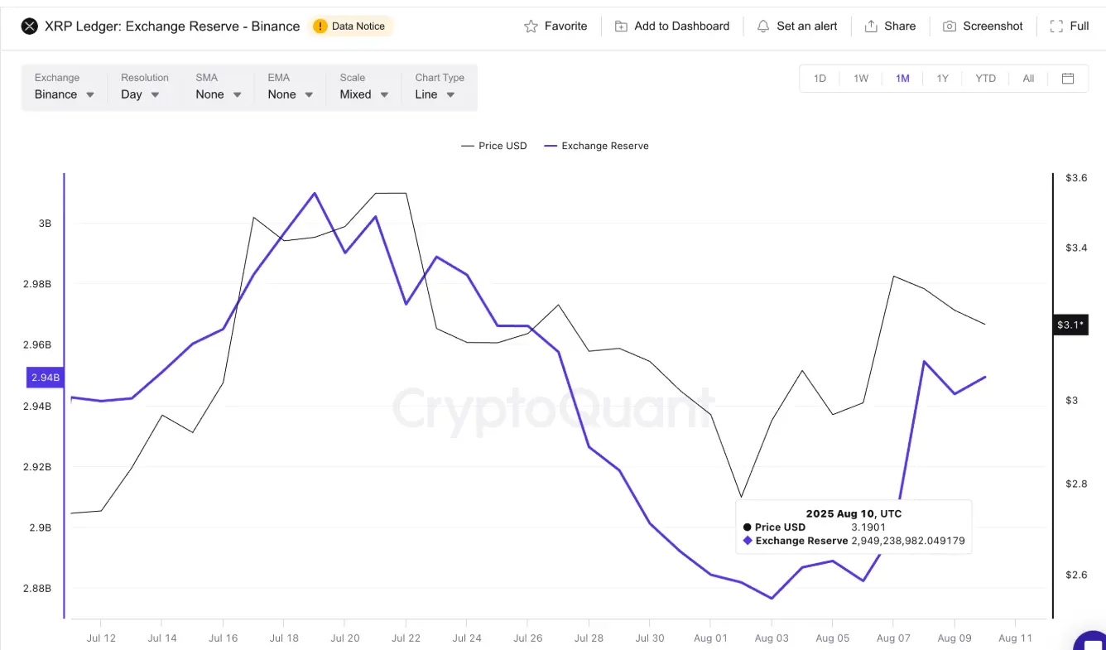Open the EMA dropdown
This screenshot has width=1106, height=650.
click(x=291, y=87)
